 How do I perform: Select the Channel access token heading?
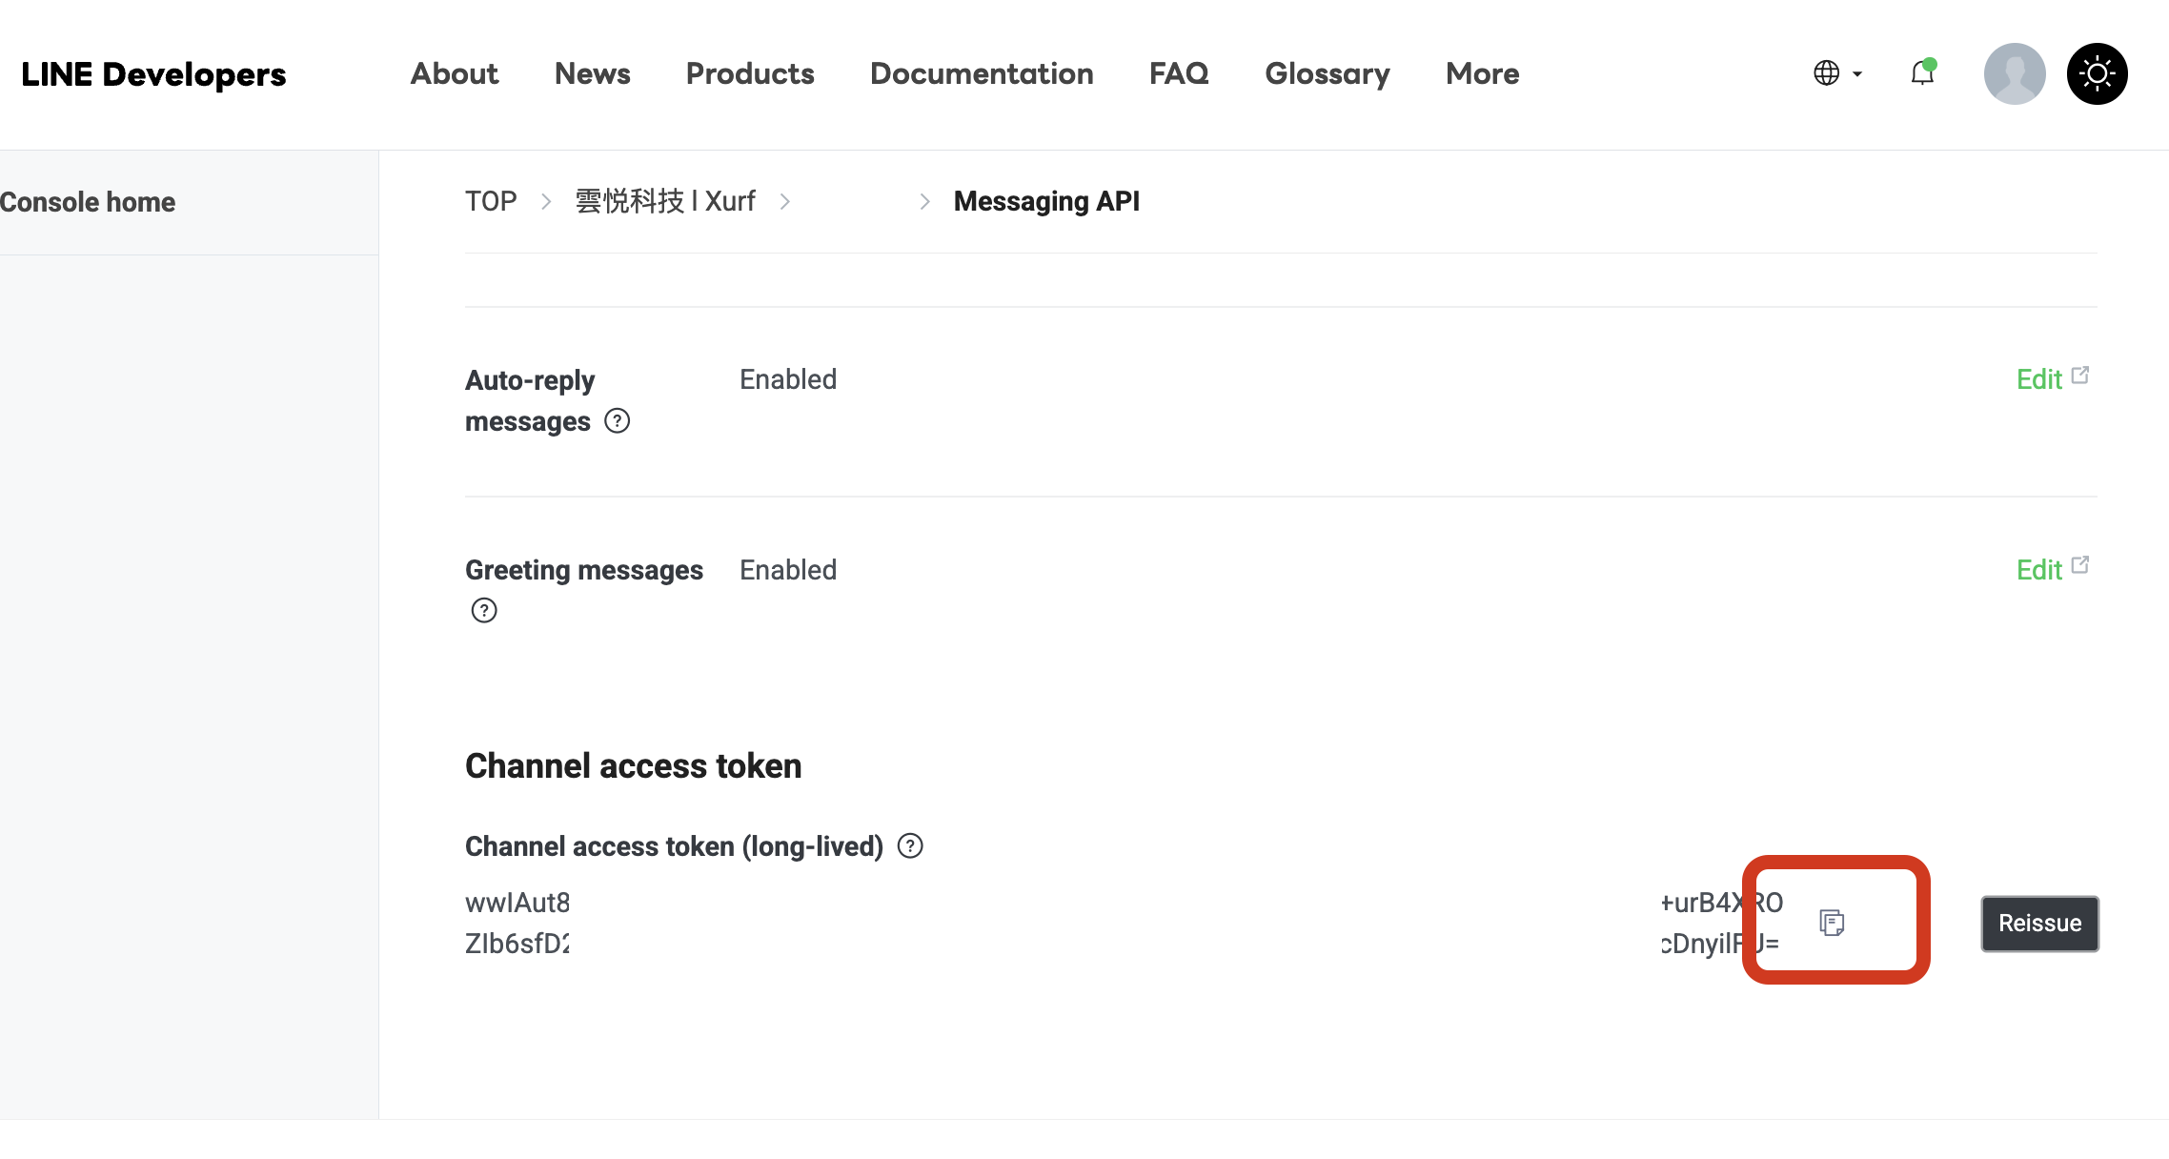[x=633, y=765]
